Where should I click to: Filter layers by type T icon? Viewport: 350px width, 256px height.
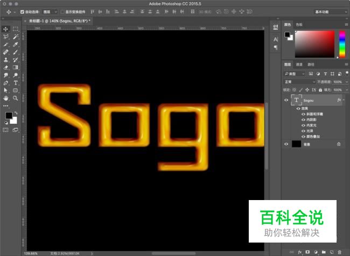pyautogui.click(x=325, y=74)
